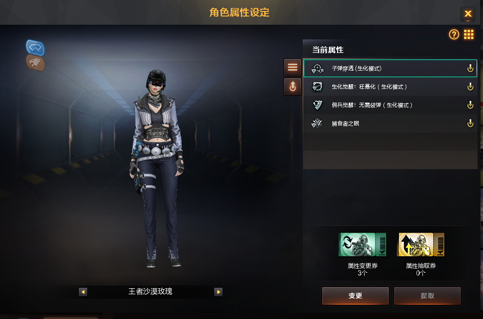This screenshot has height=319, width=483.
Task: Click the 变更 button
Action: point(355,296)
